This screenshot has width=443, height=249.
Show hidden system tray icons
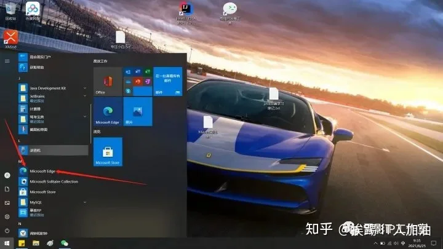click(375, 243)
